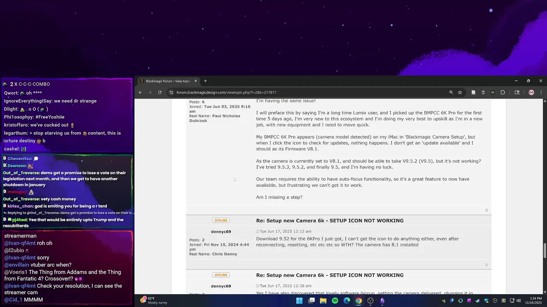Go back using Chrome's back arrow
This screenshot has width=547, height=307.
click(x=140, y=93)
